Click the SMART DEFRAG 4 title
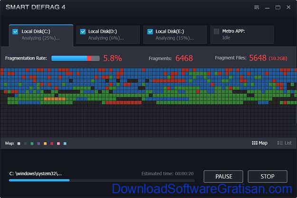This screenshot has height=198, width=297. click(x=36, y=7)
